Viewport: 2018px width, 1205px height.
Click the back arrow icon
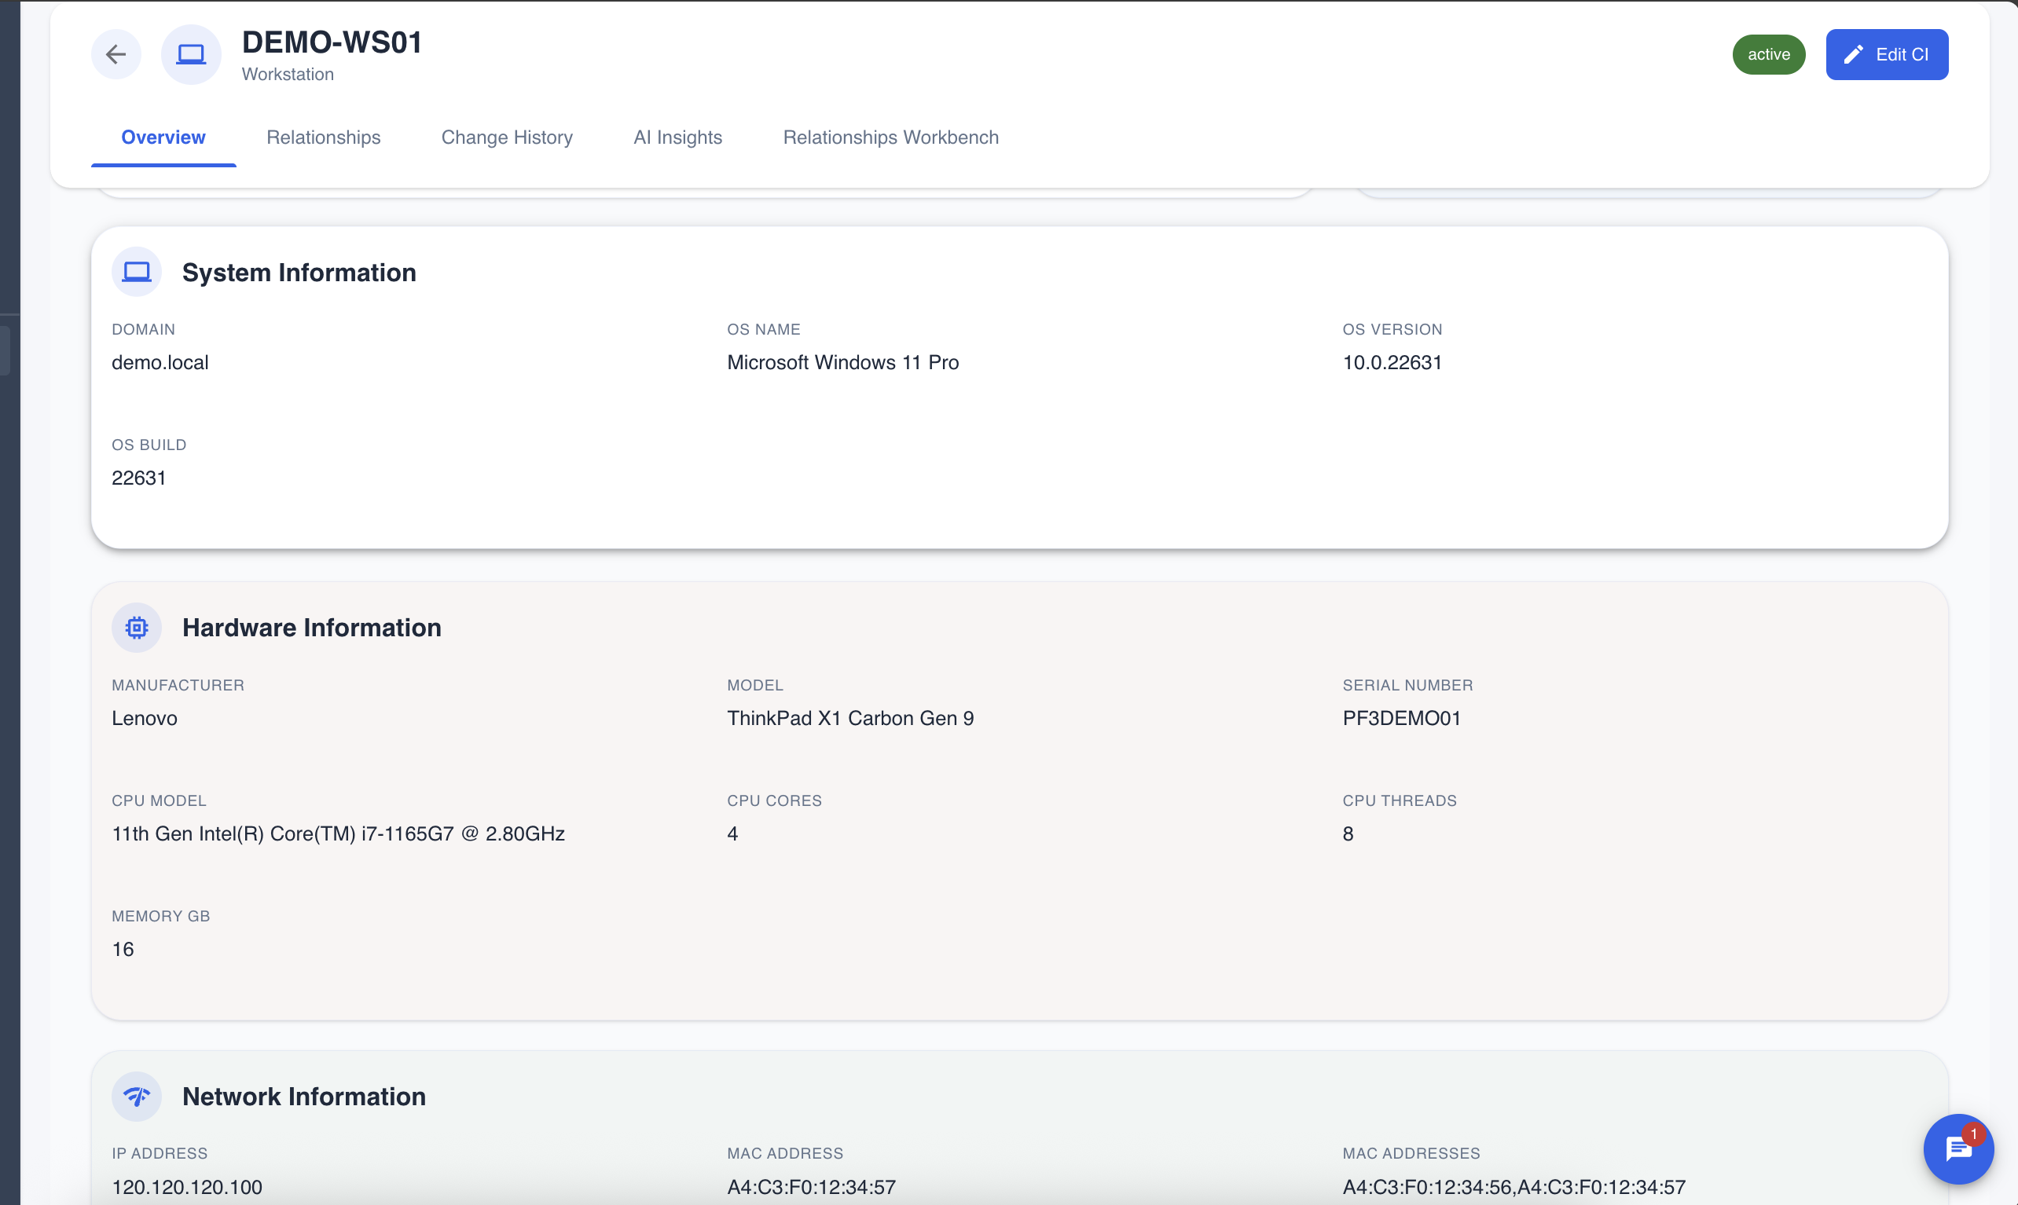[116, 54]
